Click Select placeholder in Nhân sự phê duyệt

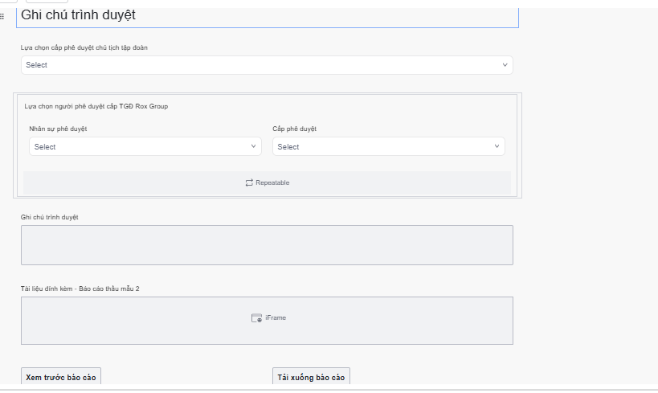pyautogui.click(x=45, y=147)
